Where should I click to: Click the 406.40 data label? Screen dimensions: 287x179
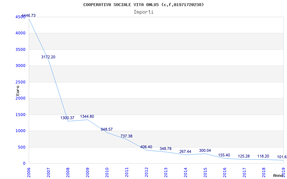point(146,147)
